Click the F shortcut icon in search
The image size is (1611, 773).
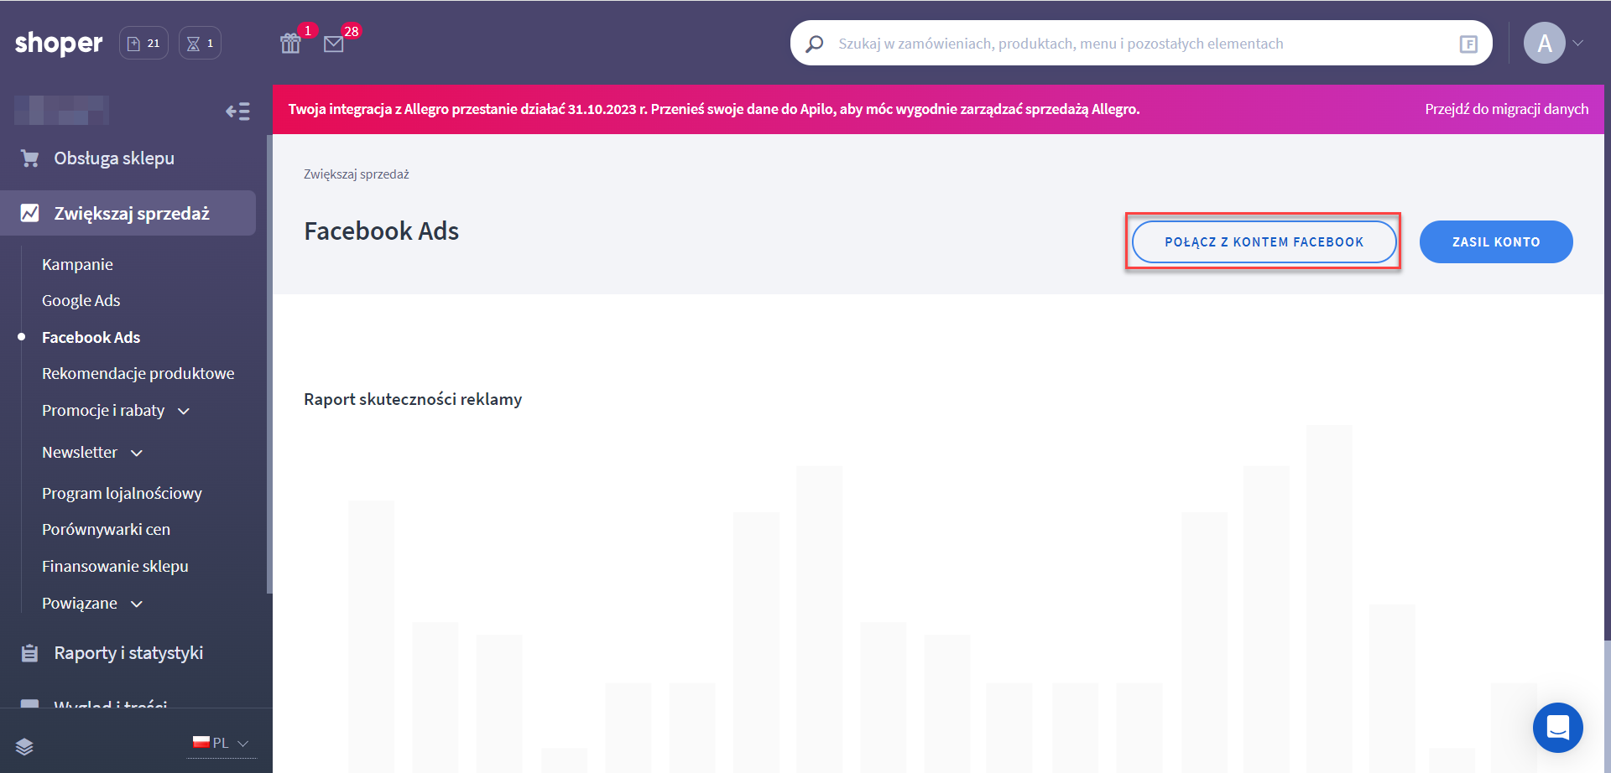tap(1468, 44)
